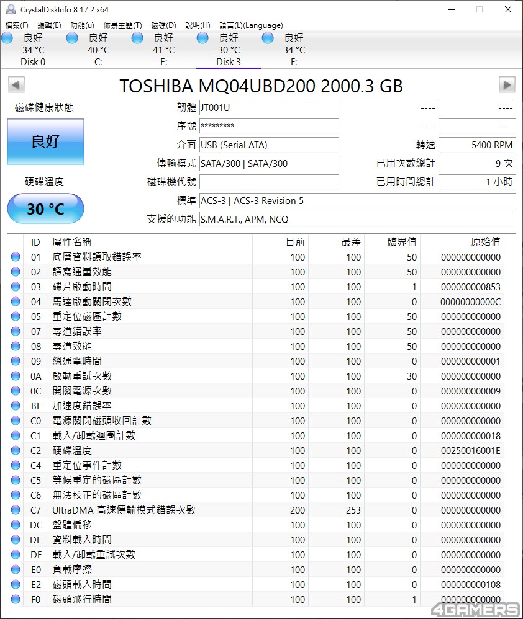Open the 佈景主題(T) menu
The width and height of the screenshot is (523, 619).
(122, 25)
